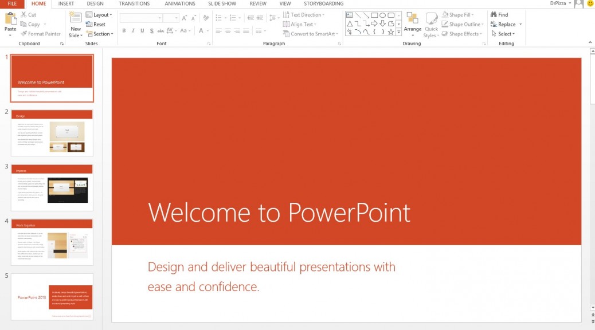Center the text alignment
Screen dimensions: 595x330
pos(228,31)
